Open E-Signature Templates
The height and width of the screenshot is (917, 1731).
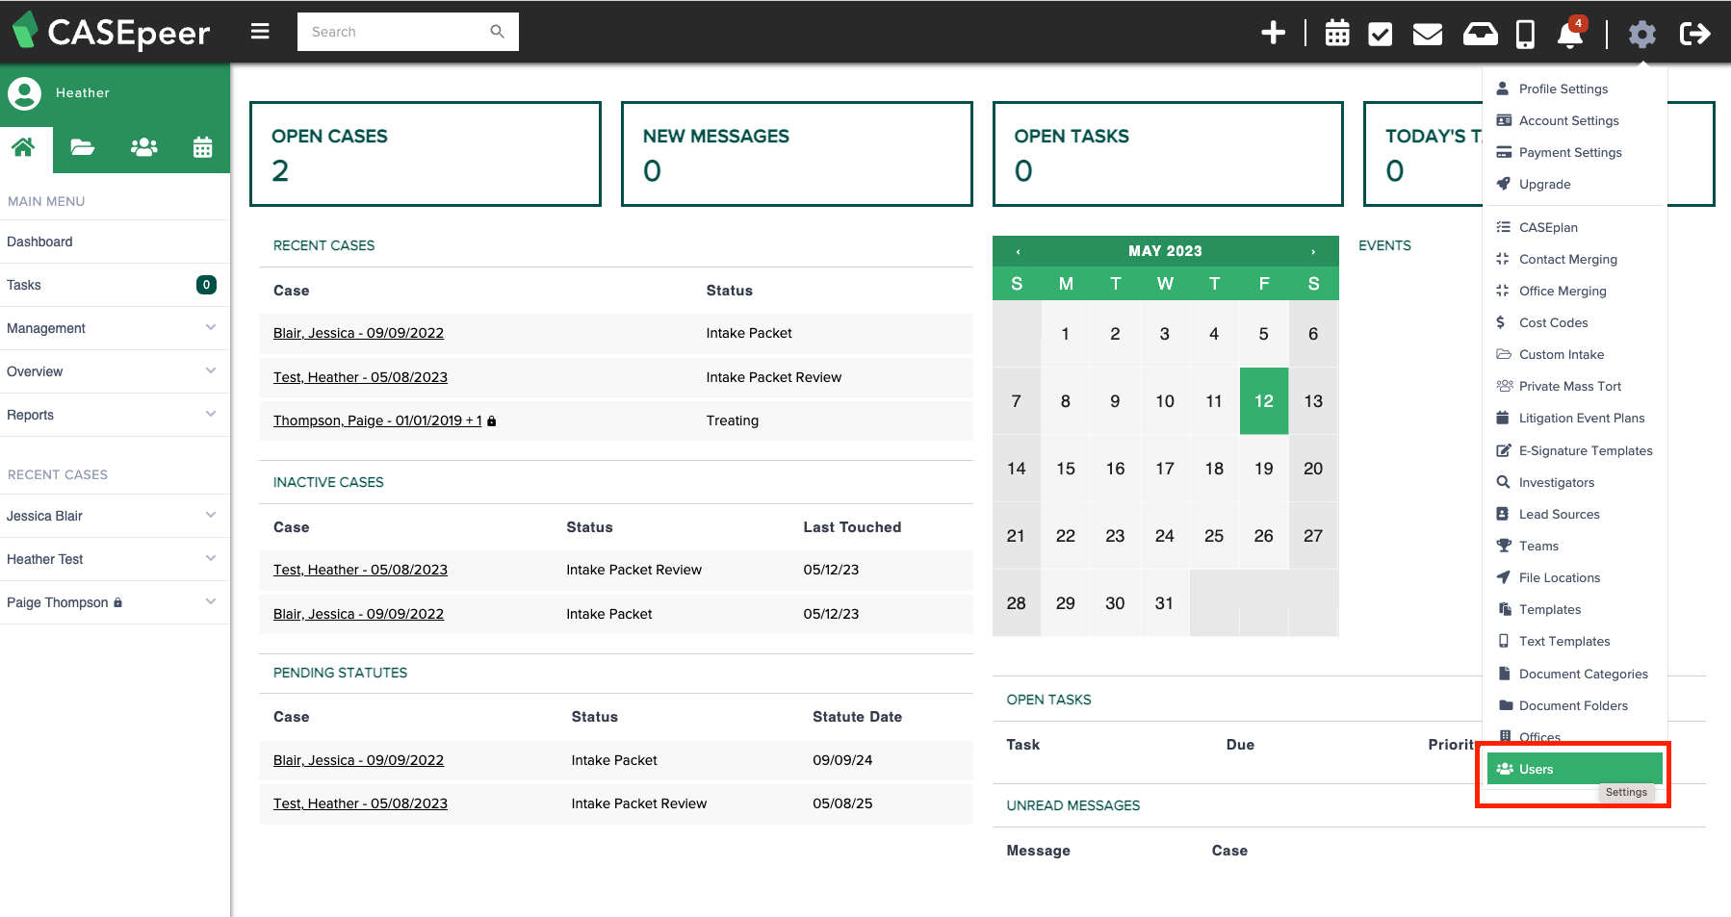tap(1575, 450)
